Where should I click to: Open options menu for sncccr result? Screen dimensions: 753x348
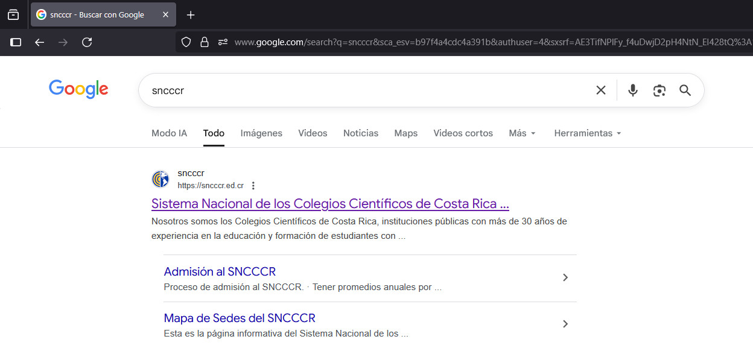[x=253, y=186]
